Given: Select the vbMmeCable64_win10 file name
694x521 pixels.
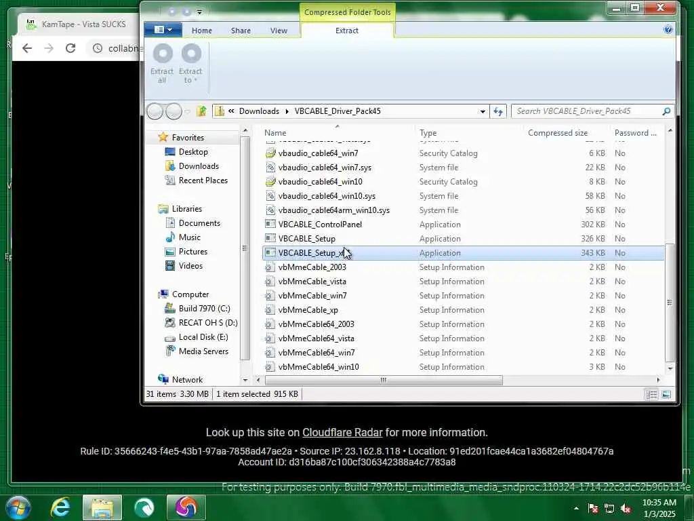Looking at the screenshot, I should 319,367.
